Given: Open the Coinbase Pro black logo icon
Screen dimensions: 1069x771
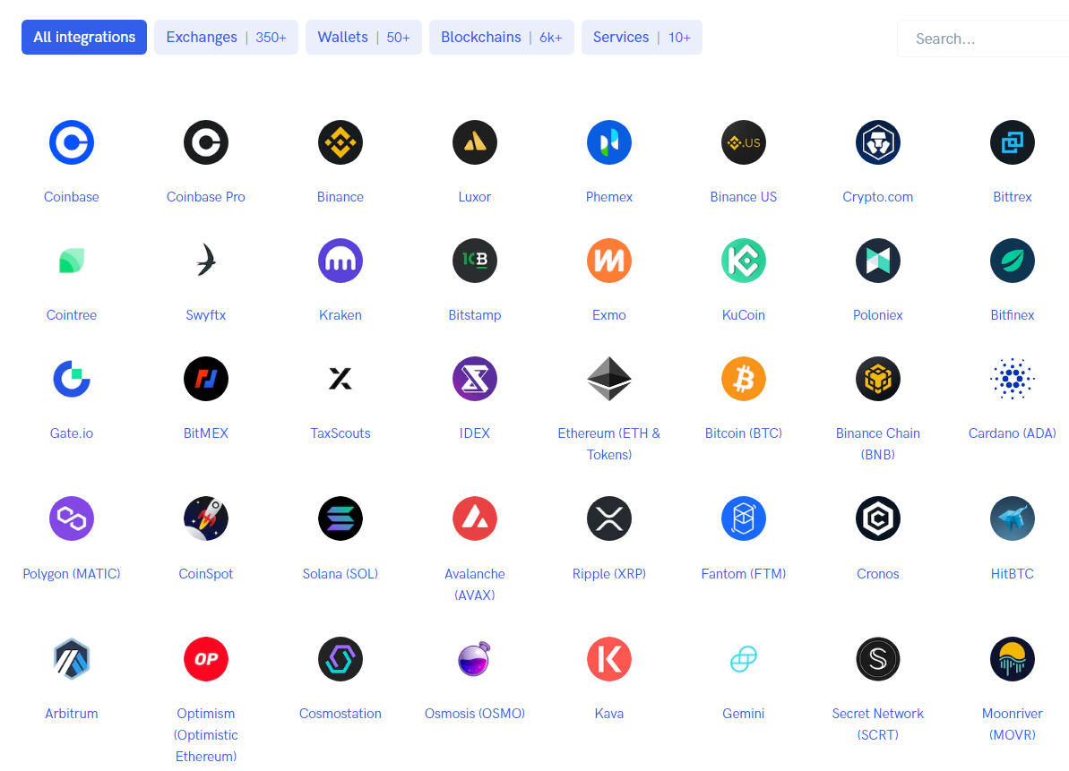Looking at the screenshot, I should [206, 142].
